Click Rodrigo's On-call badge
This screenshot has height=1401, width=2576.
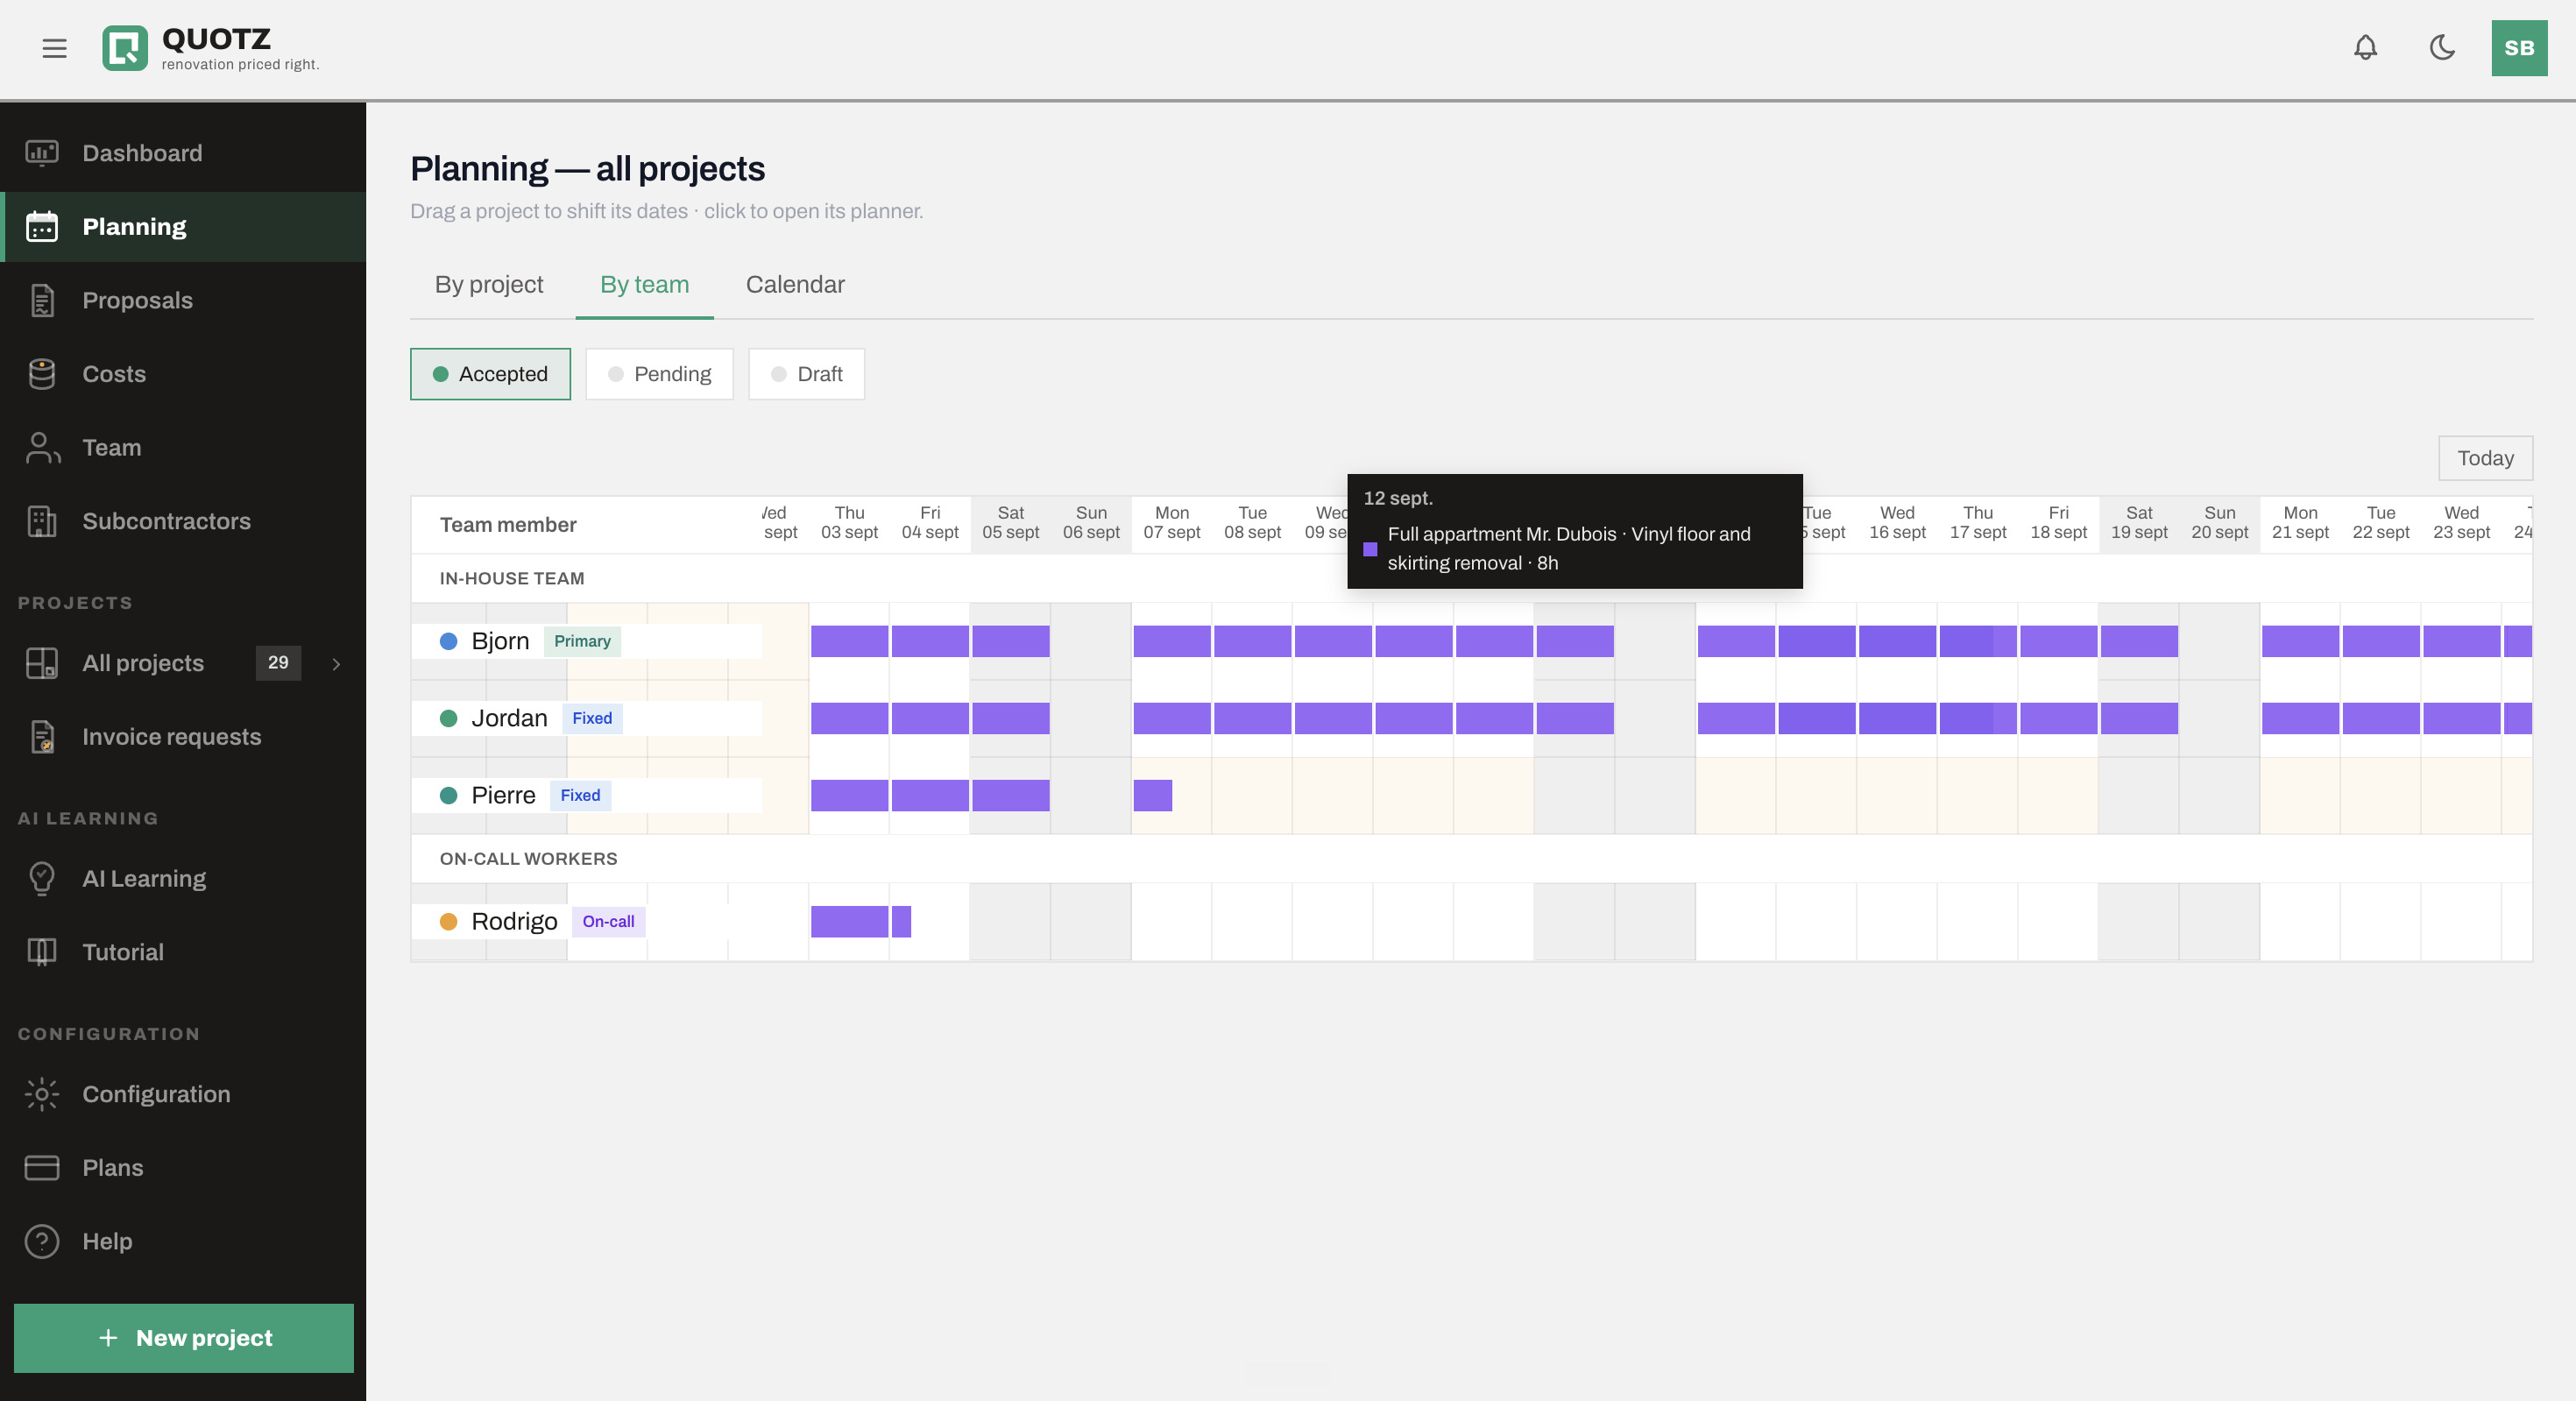(608, 921)
